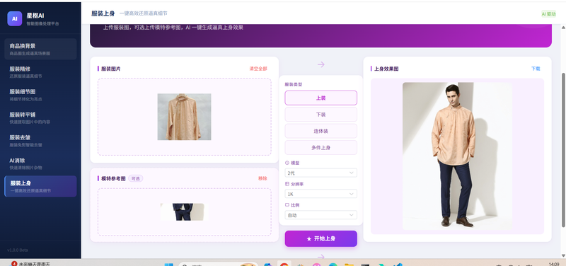The height and width of the screenshot is (266, 566).
Task: Switch to 服装转平铺 tool
Action: (40, 117)
